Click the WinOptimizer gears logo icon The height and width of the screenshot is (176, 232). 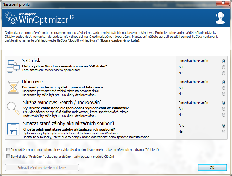pos(11,18)
